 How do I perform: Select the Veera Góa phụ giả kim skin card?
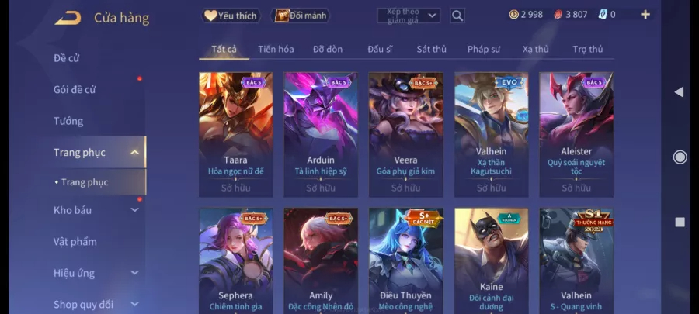[405, 135]
